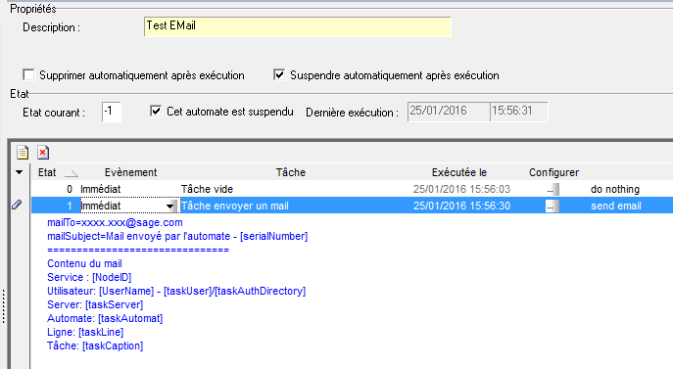Toggle Suspendre automatiquement après exécution checkbox
673x369 pixels.
point(279,74)
